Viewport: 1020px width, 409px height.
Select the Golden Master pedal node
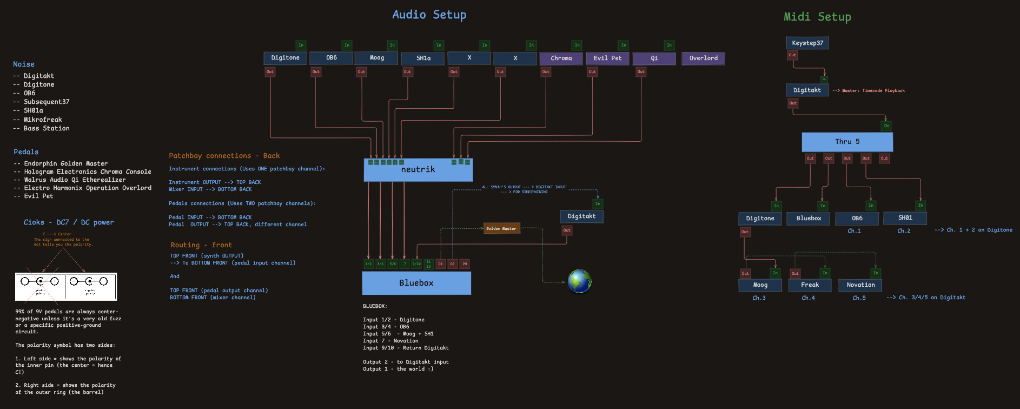point(501,229)
